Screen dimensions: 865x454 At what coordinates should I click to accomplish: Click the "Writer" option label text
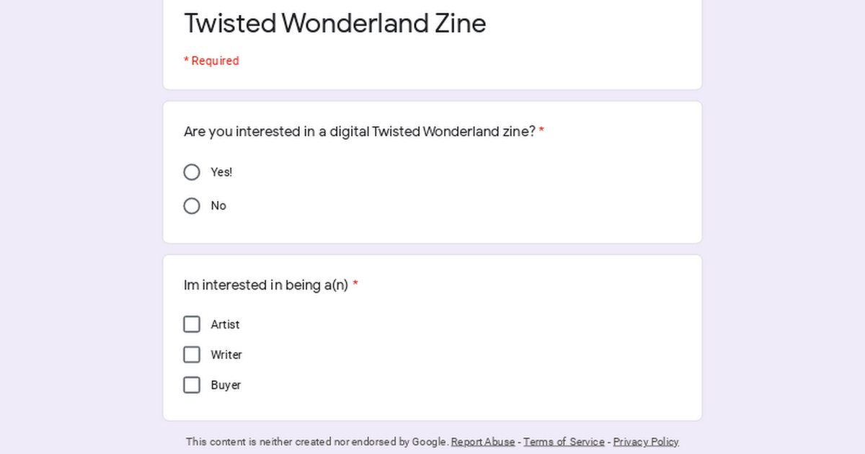click(x=226, y=355)
